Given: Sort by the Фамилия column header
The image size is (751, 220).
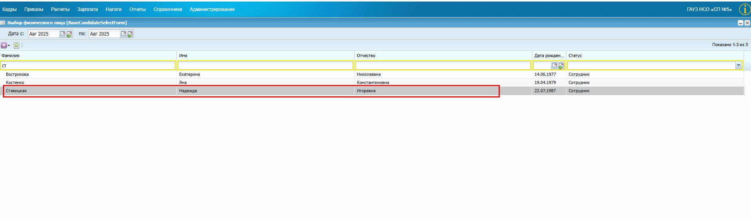Looking at the screenshot, I should [88, 55].
